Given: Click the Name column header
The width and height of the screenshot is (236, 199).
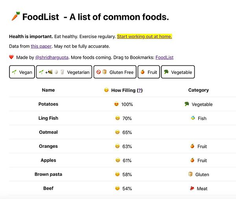Looking at the screenshot, I should (48, 90).
